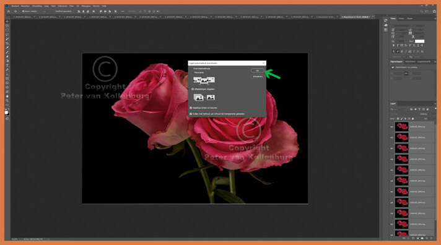Select the Move tool in the toolbox
This screenshot has height=245, width=441.
pyautogui.click(x=7, y=22)
